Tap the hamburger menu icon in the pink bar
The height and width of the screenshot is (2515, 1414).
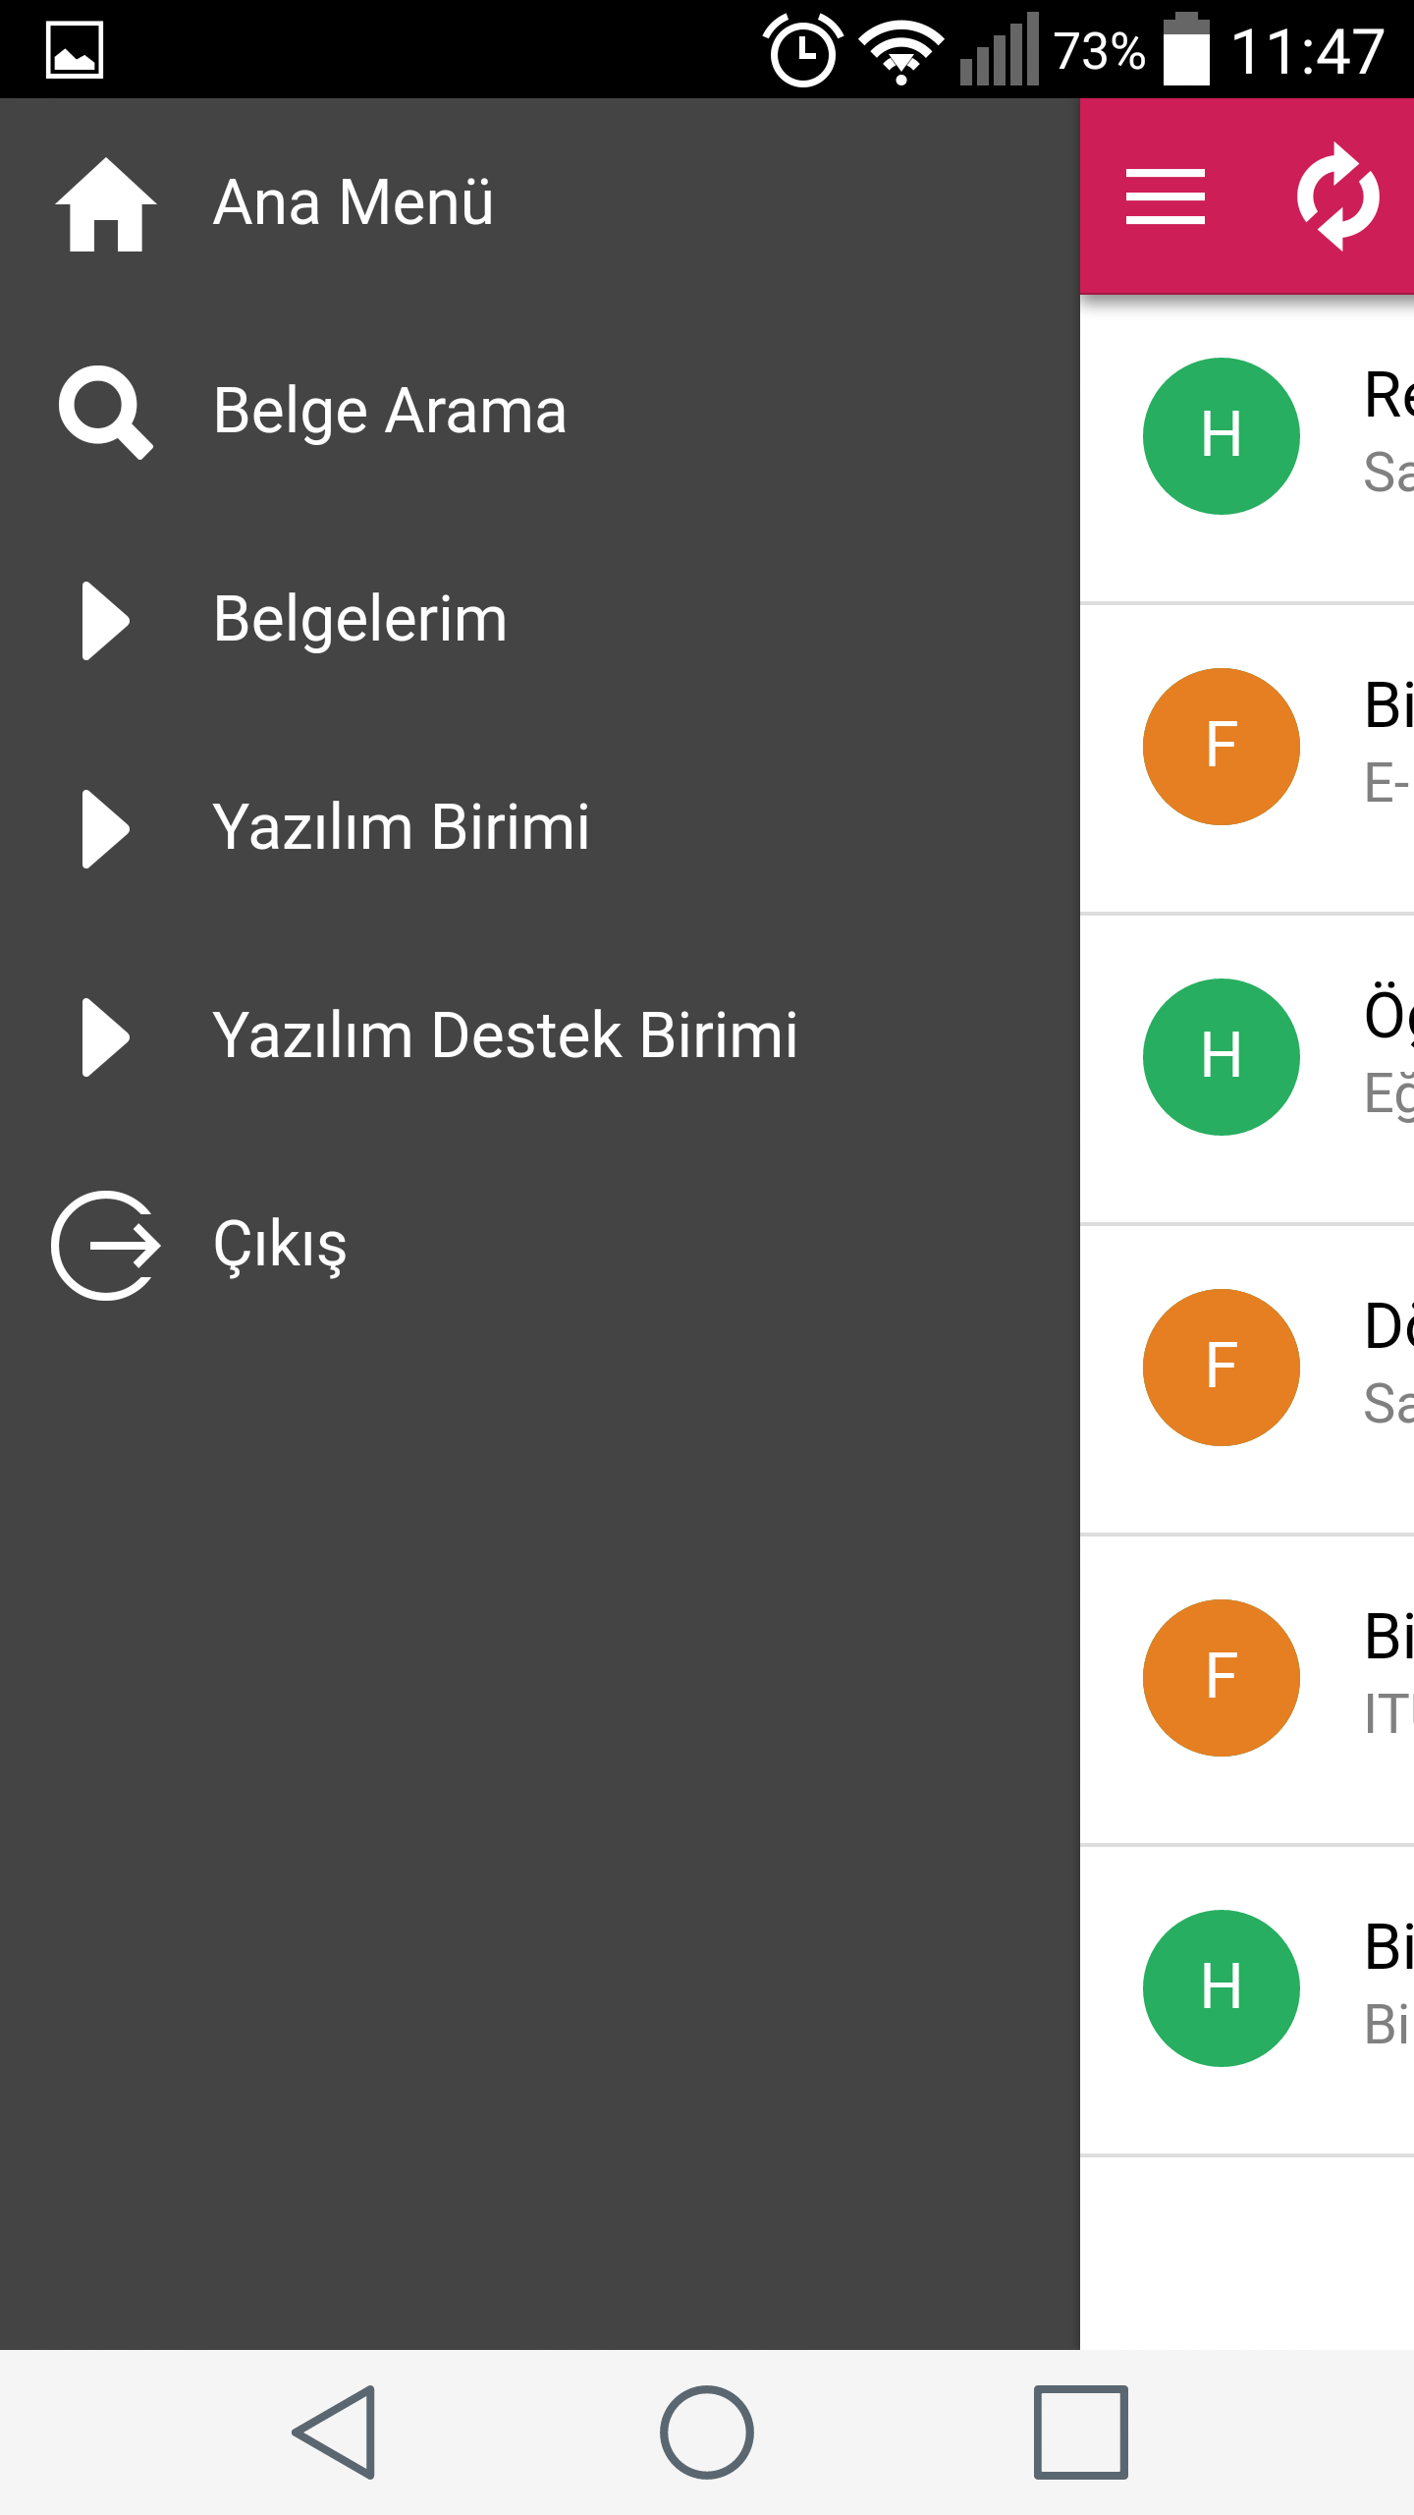click(x=1165, y=196)
